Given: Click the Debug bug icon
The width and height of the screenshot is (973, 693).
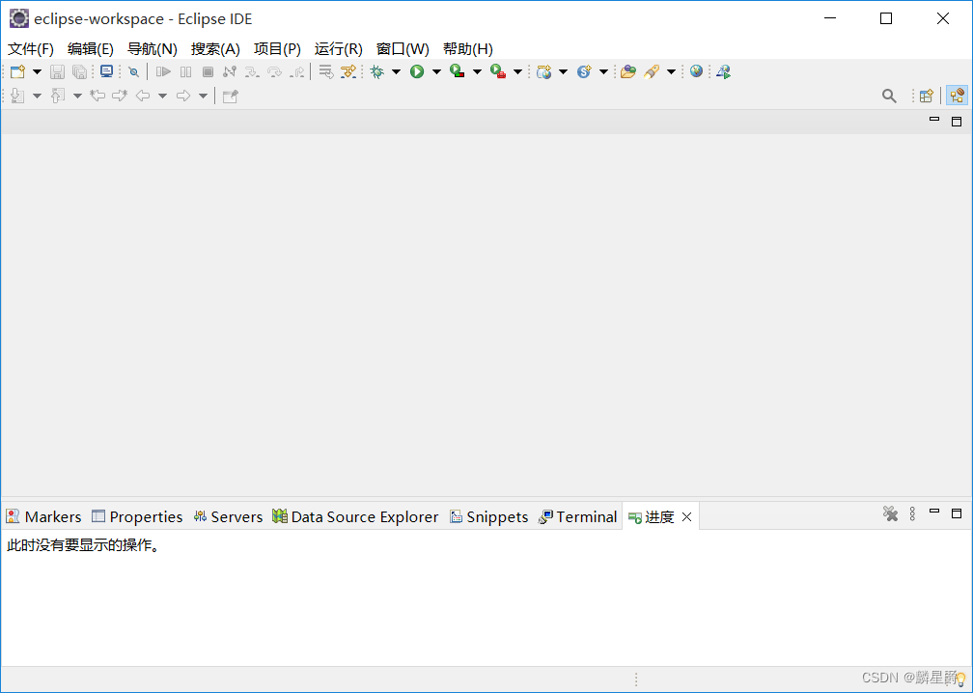Looking at the screenshot, I should 376,71.
